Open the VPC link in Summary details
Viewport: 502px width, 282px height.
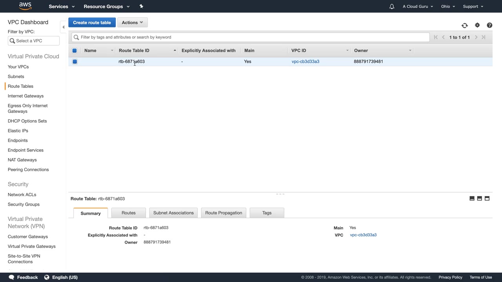[x=363, y=235]
